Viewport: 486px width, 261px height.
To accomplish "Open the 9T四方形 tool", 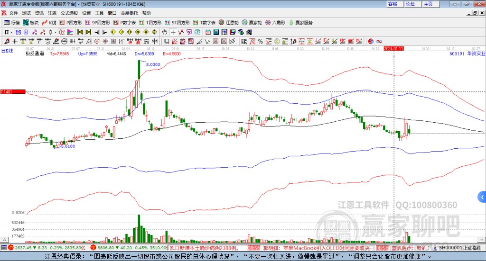I will tap(178, 23).
